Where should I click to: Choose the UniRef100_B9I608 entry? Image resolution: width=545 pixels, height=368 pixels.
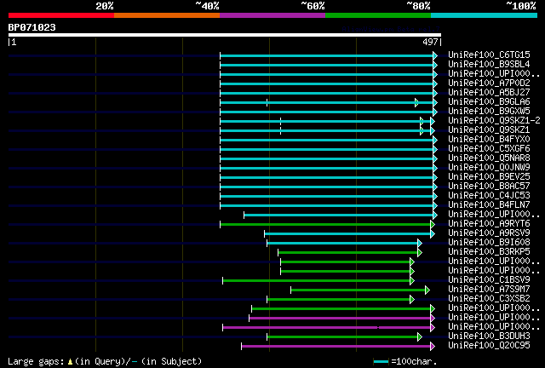(489, 243)
